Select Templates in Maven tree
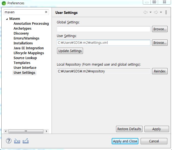The image size is (172, 150). pos(22,63)
